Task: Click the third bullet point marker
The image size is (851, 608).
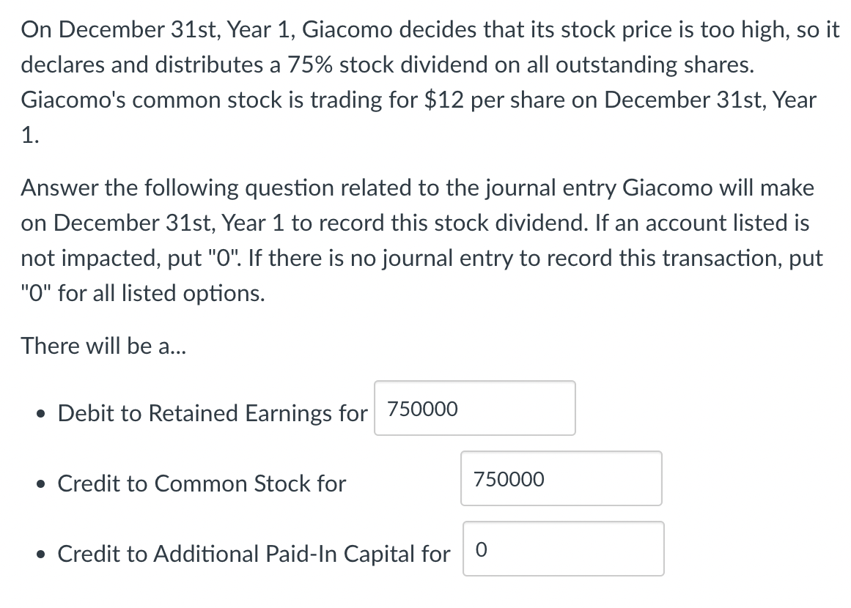Action: pyautogui.click(x=41, y=555)
